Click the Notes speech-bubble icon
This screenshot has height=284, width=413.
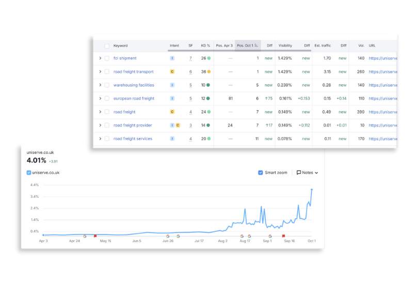tap(299, 172)
